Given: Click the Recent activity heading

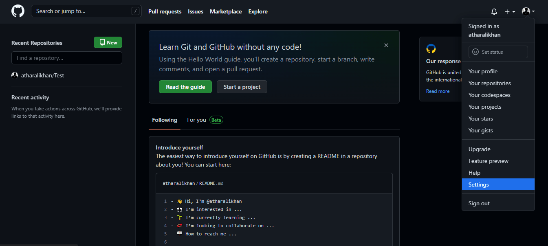Looking at the screenshot, I should [30, 97].
